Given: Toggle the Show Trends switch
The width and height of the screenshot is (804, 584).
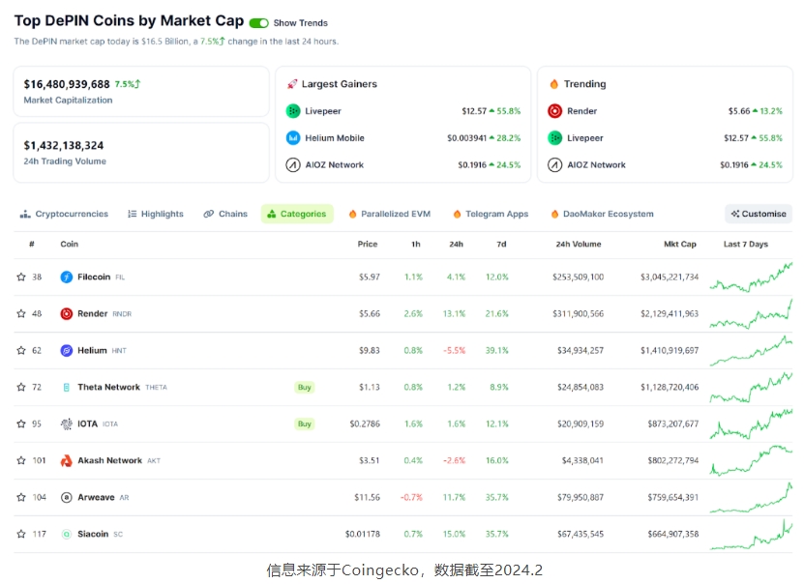Looking at the screenshot, I should 258,23.
